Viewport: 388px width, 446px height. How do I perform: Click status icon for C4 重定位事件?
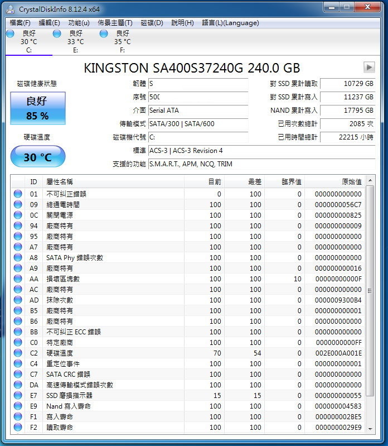click(x=18, y=363)
